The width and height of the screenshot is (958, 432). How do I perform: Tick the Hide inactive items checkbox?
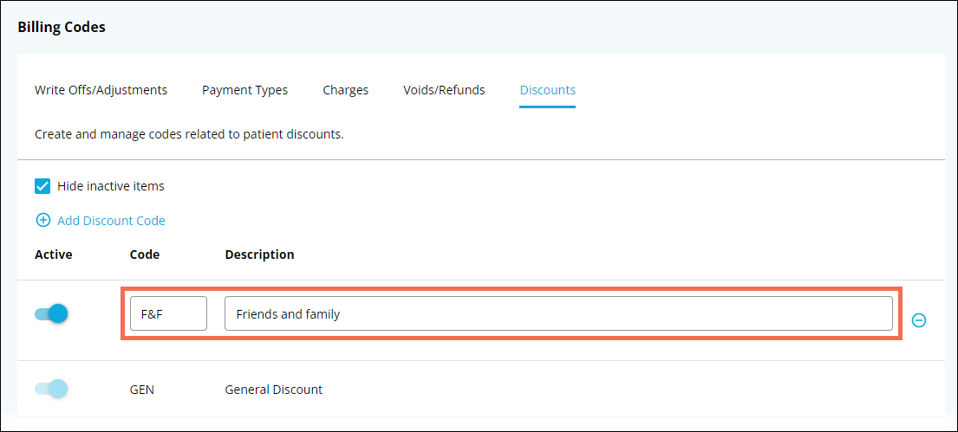[42, 185]
